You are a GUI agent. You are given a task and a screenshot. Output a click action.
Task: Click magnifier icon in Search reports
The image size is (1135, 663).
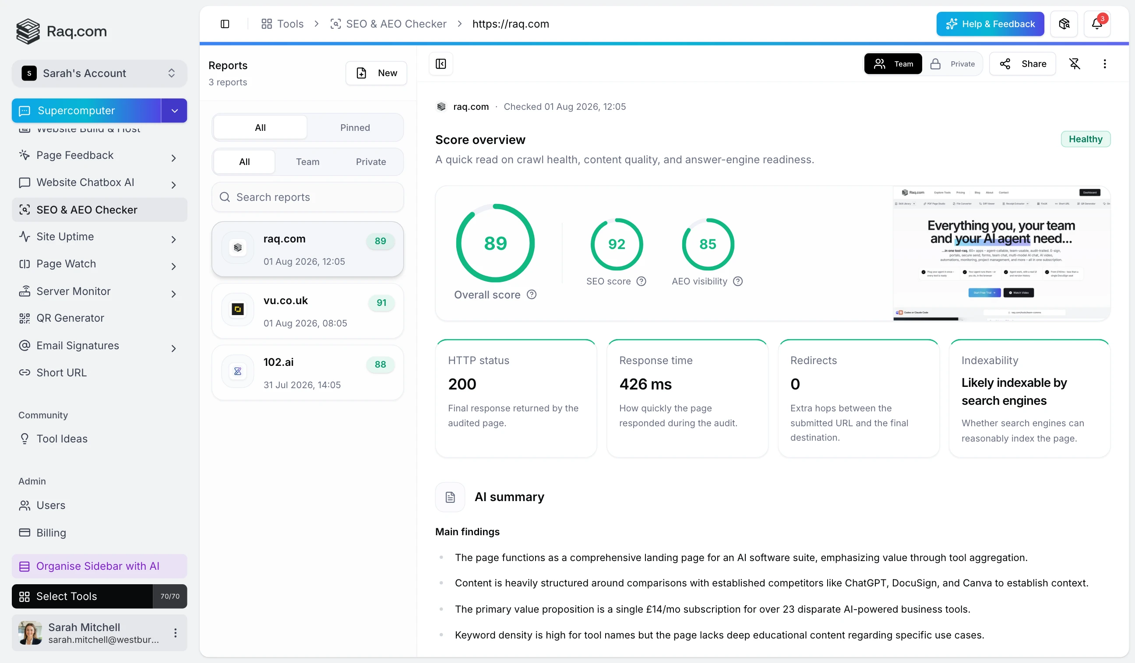[x=224, y=197]
